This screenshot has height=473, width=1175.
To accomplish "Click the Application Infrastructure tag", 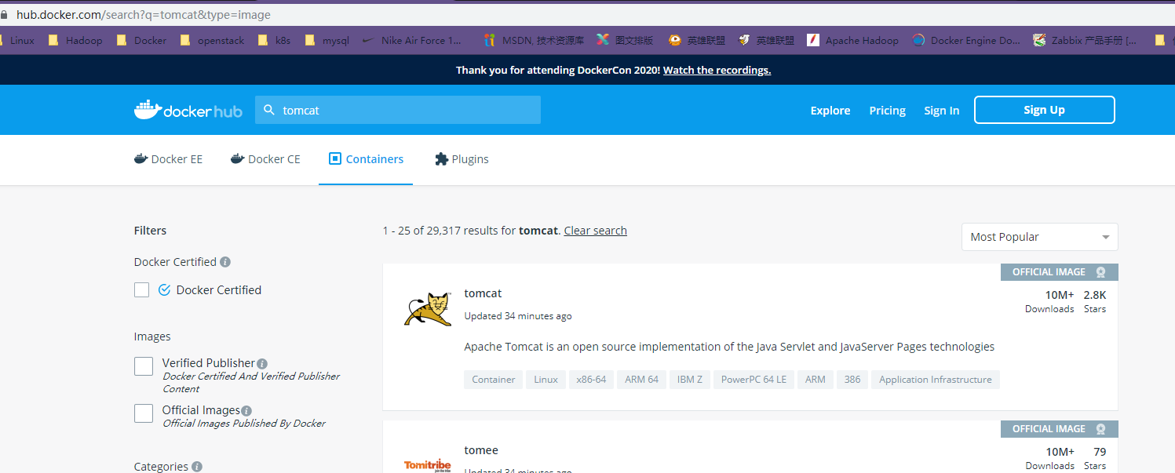I will (x=936, y=380).
